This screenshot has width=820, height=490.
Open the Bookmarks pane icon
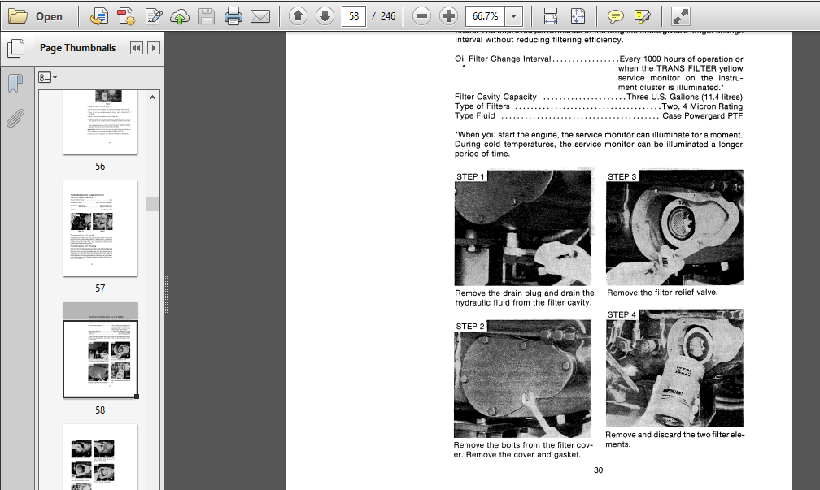coord(15,83)
